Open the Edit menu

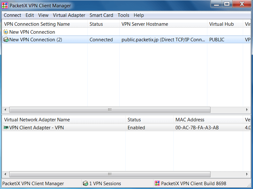tap(30, 15)
